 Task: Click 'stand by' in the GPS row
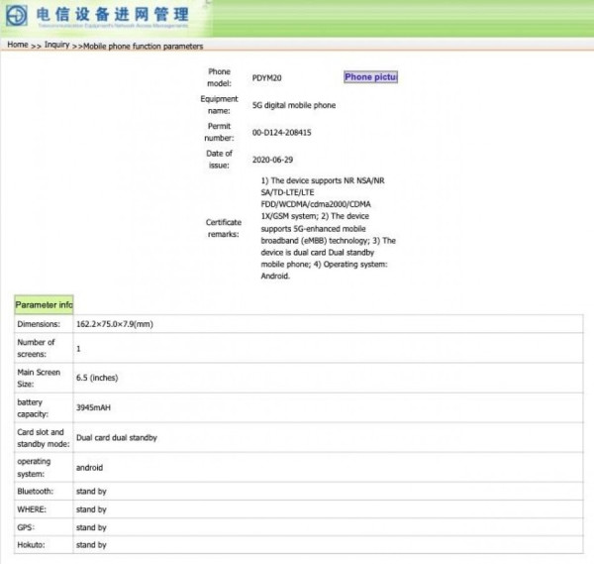pos(91,527)
